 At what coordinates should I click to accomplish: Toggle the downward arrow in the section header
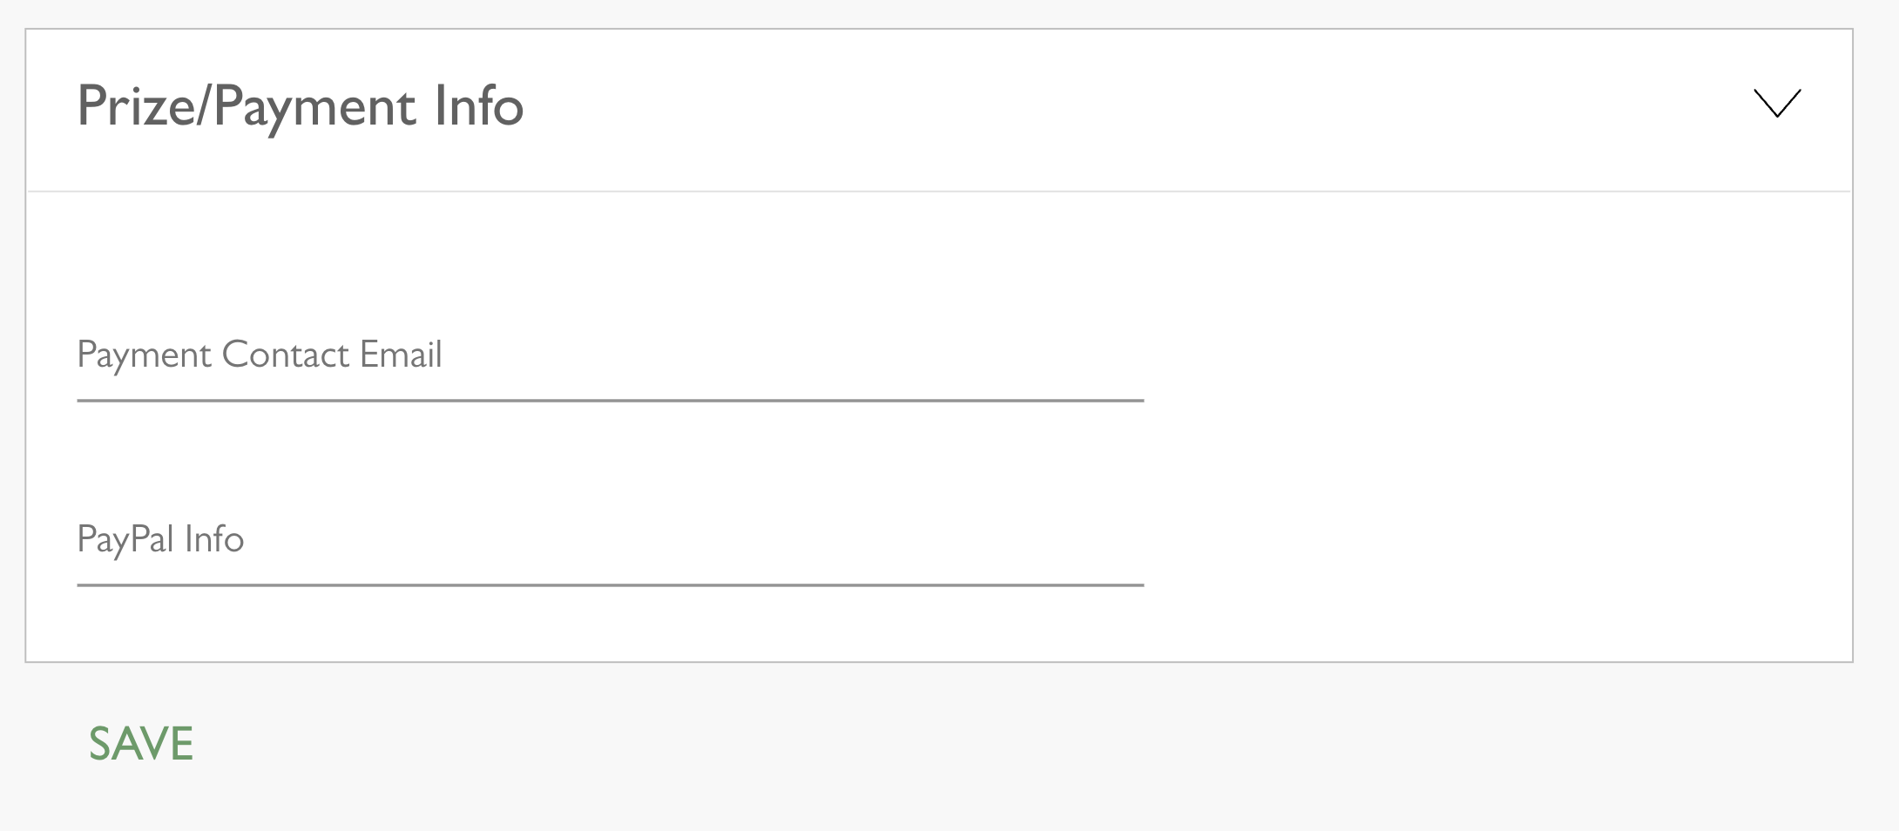(1776, 104)
